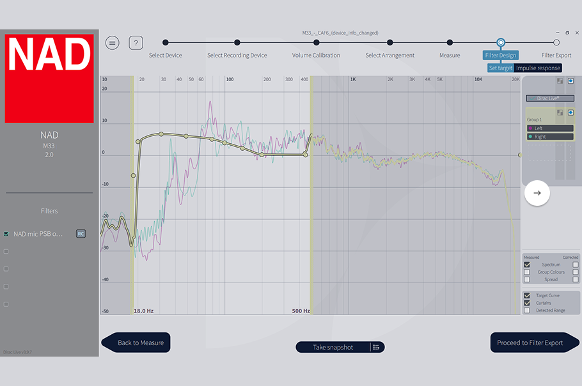Click the Filter Design step circle

[x=501, y=42]
